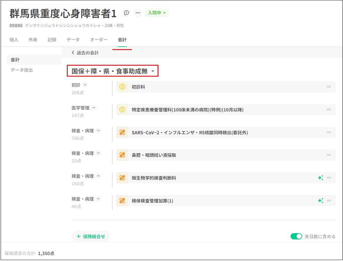Click the bandage icon for 鼻腔・咽頭拭い液採取
Screen dimensions: 343x261
pyautogui.click(x=122, y=155)
